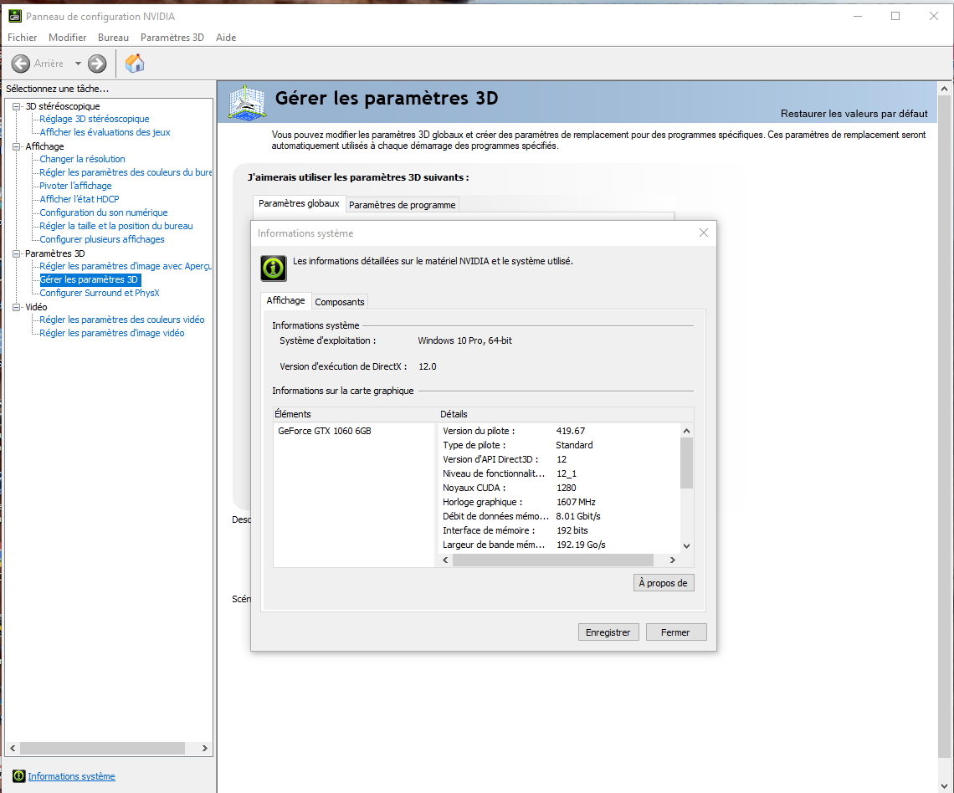Switch to the Paramètres de programme tab
Image resolution: width=954 pixels, height=793 pixels.
[403, 205]
